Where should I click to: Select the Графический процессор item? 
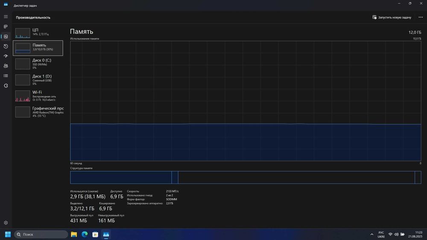click(x=38, y=112)
